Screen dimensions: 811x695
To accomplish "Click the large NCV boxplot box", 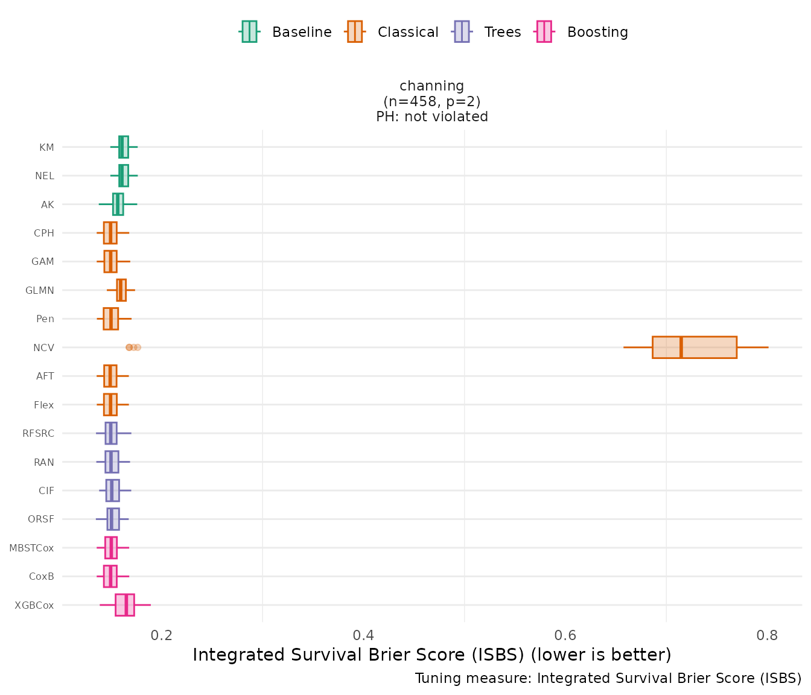I will click(694, 347).
